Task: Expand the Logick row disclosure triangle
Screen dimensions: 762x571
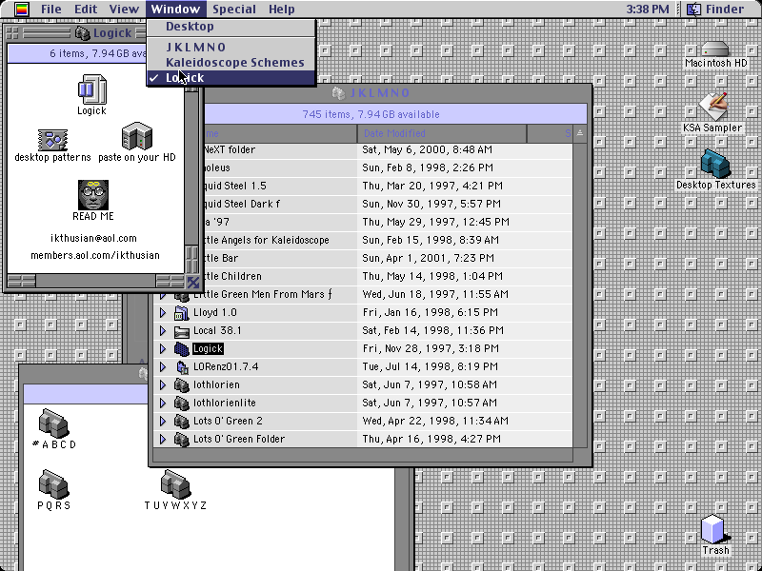Action: click(163, 349)
